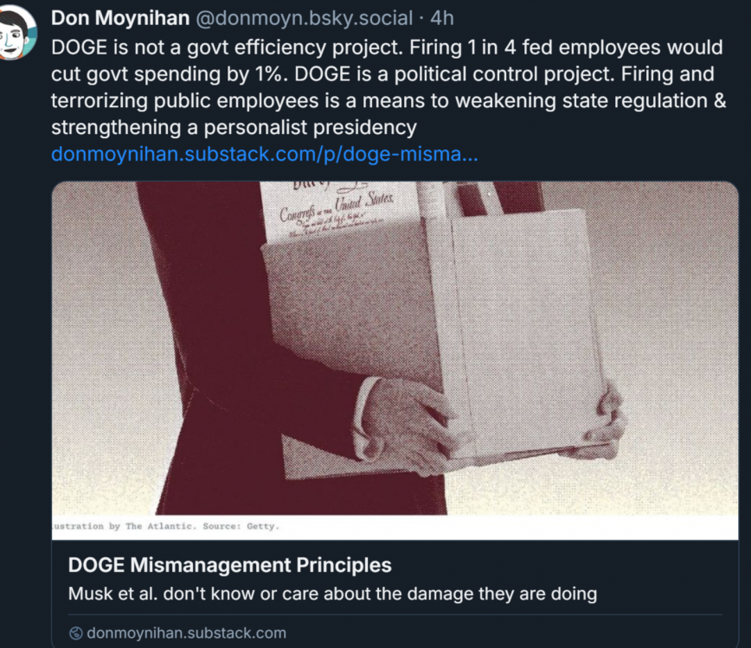The image size is (751, 648).
Task: Select the DOGE Mismanagement Principles card title
Action: tap(230, 565)
